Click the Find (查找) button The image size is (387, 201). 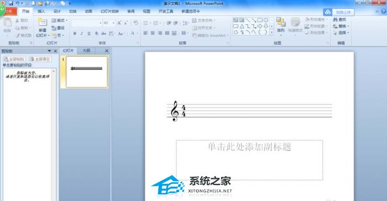[x=339, y=19]
